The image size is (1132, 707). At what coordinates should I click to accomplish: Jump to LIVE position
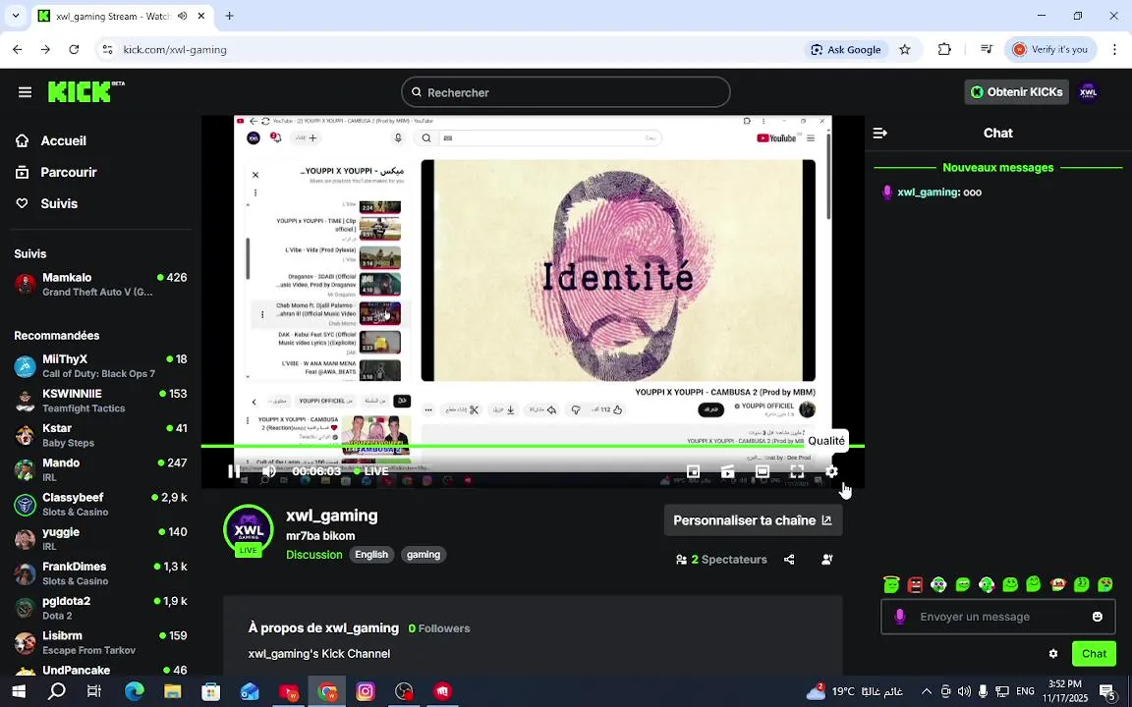click(370, 471)
